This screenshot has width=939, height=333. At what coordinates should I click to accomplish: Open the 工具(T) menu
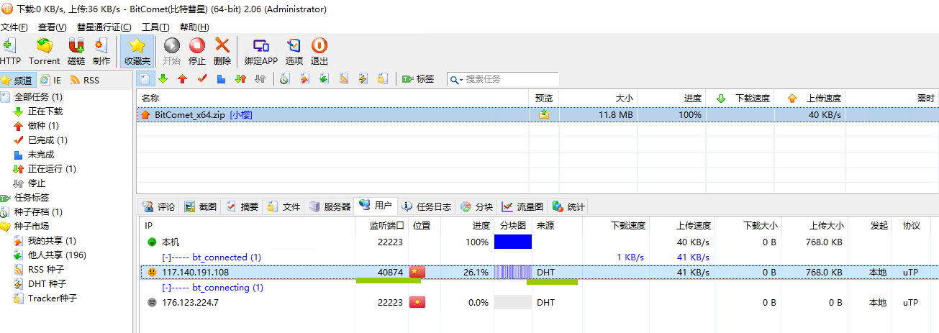tap(155, 27)
